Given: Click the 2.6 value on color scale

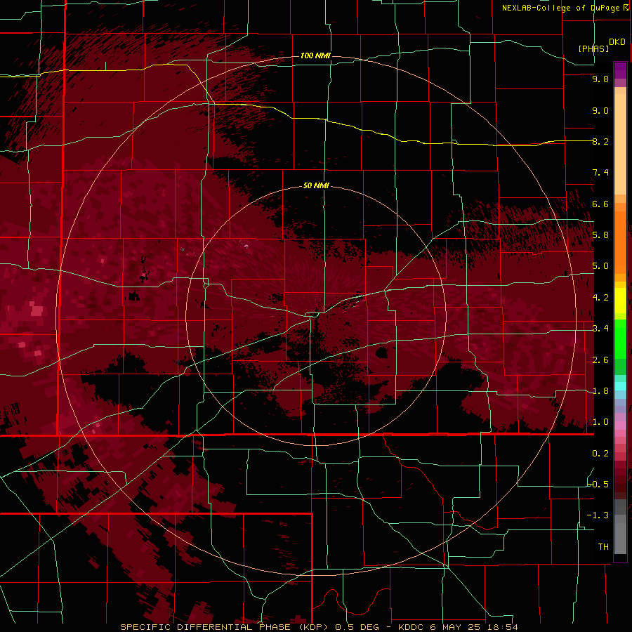Looking at the screenshot, I should tap(600, 360).
